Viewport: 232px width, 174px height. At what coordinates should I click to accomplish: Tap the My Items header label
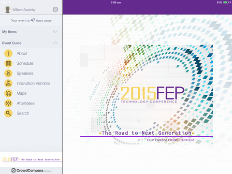(9, 32)
